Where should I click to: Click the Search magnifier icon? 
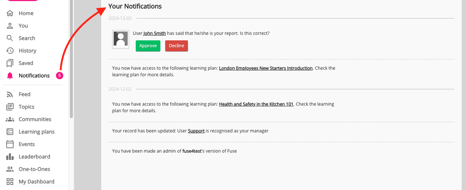[10, 38]
